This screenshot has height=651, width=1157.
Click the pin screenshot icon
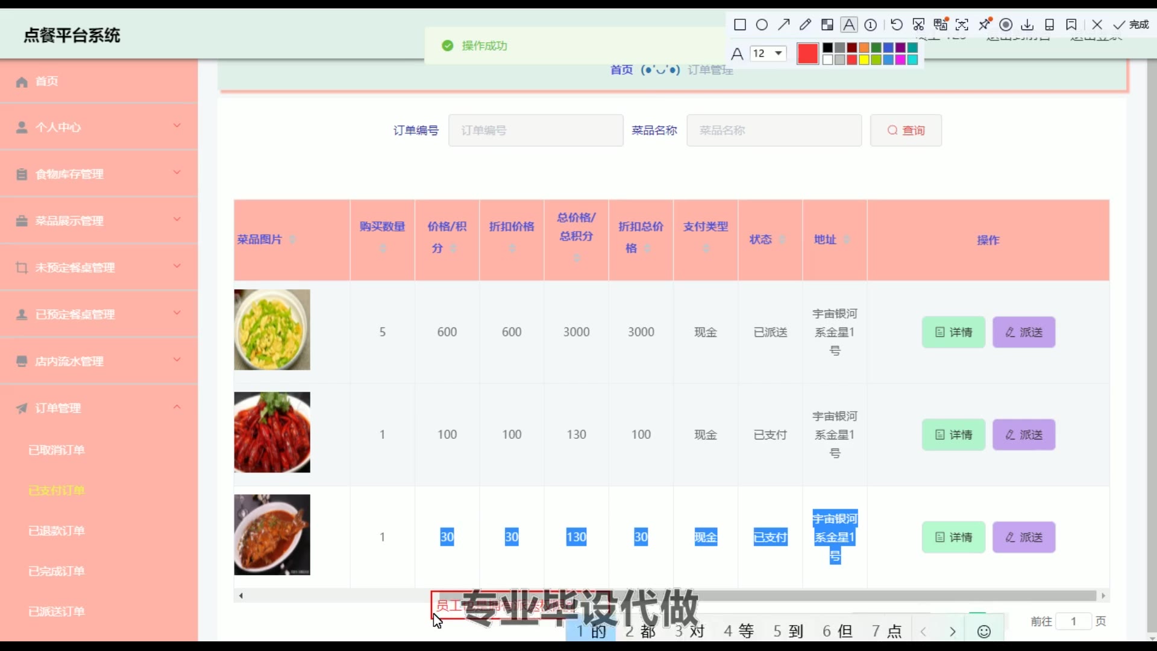click(x=985, y=25)
